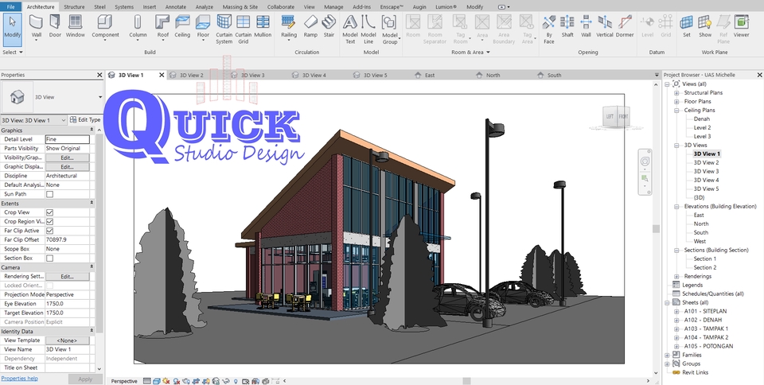Select the Window tool
Image resolution: width=764 pixels, height=385 pixels.
coord(75,27)
